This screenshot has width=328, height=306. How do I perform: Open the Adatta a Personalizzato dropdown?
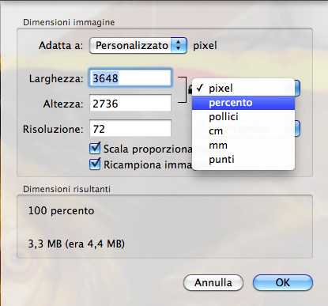point(138,45)
